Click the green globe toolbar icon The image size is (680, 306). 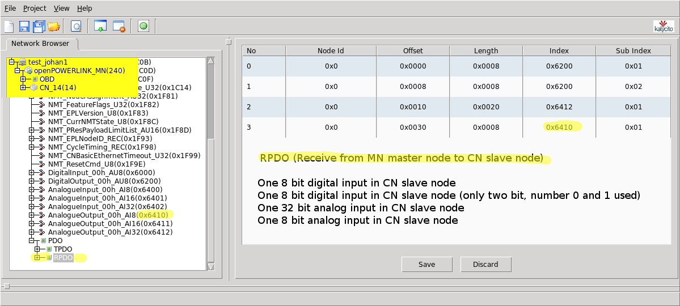143,27
